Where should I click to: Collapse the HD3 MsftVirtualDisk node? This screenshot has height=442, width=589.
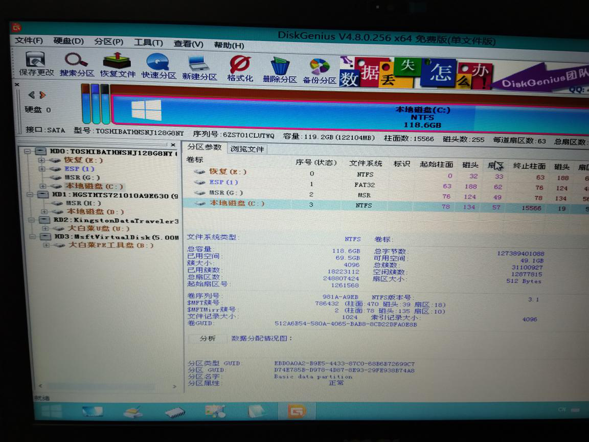click(33, 237)
